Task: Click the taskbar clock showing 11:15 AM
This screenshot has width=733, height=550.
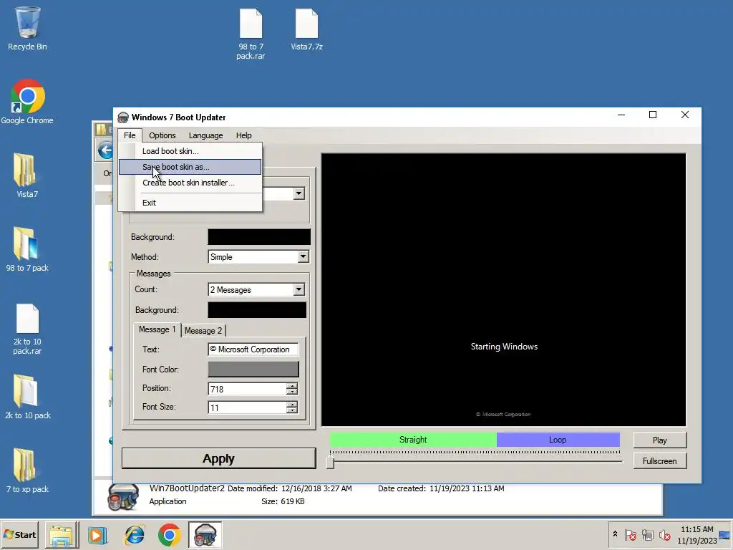Action: [696, 534]
